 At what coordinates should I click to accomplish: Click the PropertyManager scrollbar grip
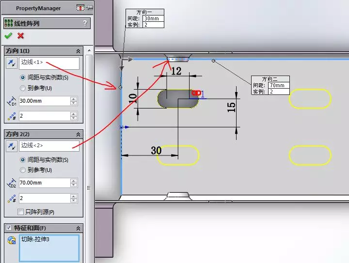(89, 188)
